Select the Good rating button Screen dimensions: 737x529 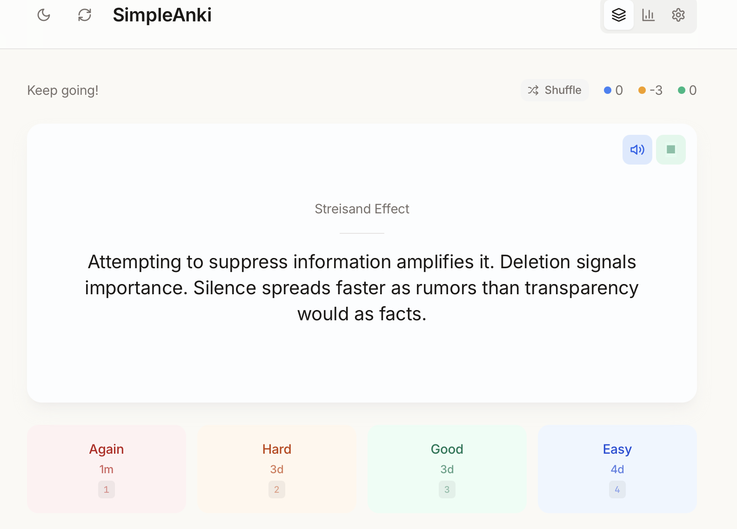[447, 469]
